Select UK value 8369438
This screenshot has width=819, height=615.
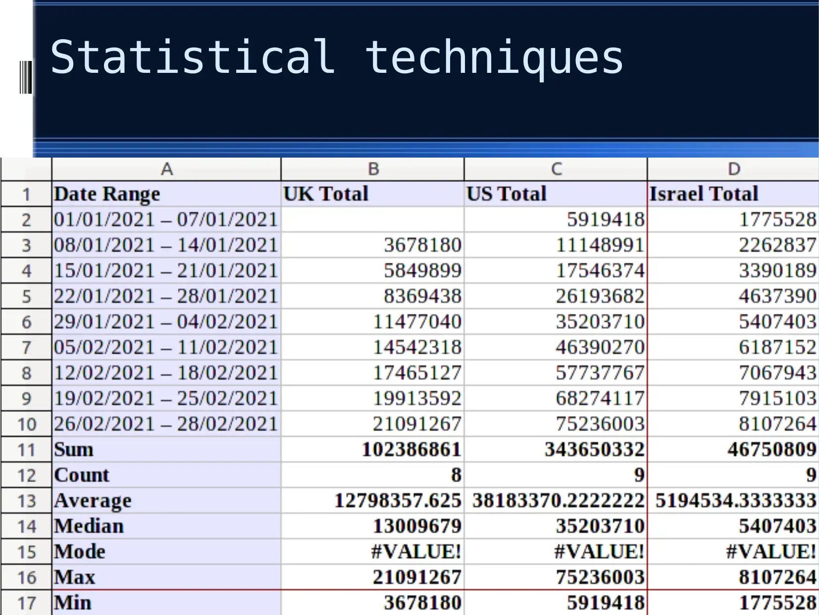(372, 296)
